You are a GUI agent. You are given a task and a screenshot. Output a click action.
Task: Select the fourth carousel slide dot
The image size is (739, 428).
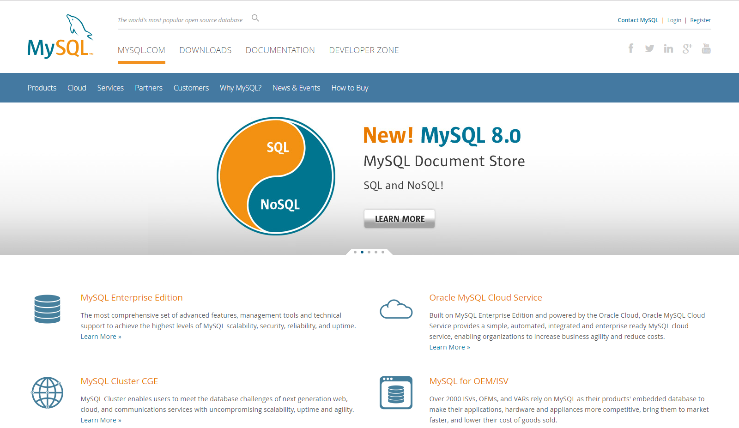coord(376,252)
